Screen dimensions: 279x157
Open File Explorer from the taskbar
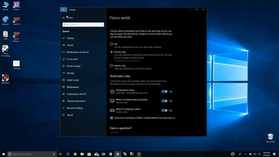[x=82, y=154]
